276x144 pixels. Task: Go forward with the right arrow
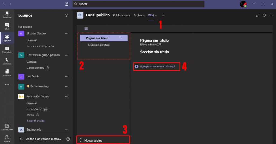[10, 4]
